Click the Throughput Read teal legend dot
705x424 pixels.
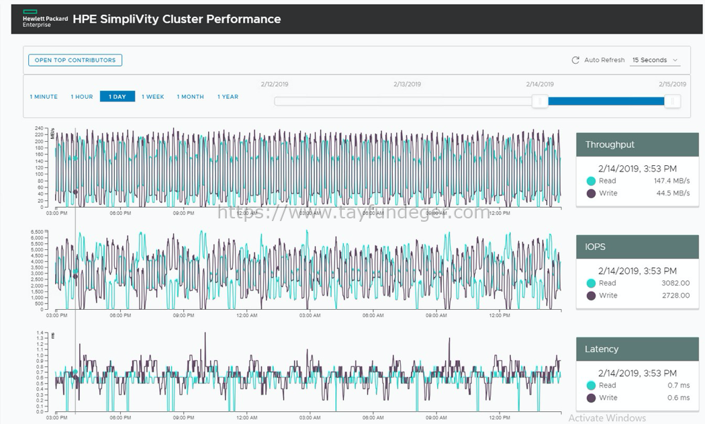[592, 181]
